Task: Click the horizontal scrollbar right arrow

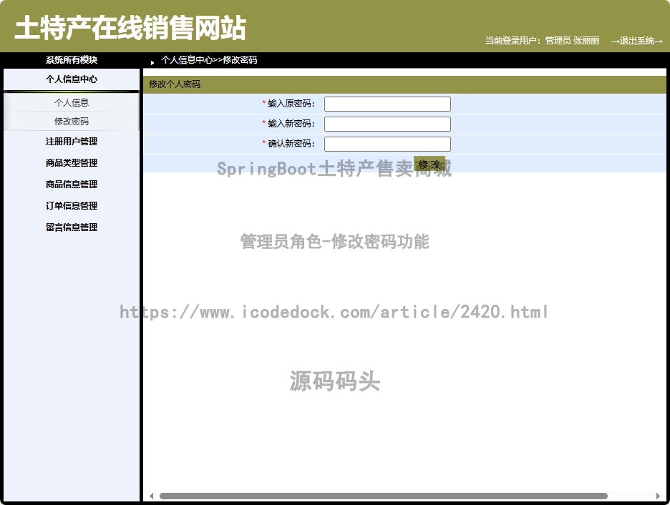Action: tap(658, 496)
